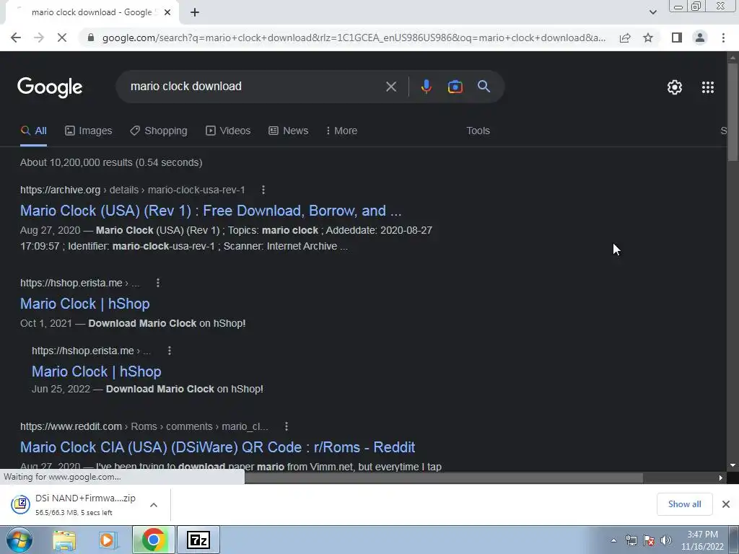Click the About 10,200,000 results text
Screen dimensions: 739x554
point(111,162)
